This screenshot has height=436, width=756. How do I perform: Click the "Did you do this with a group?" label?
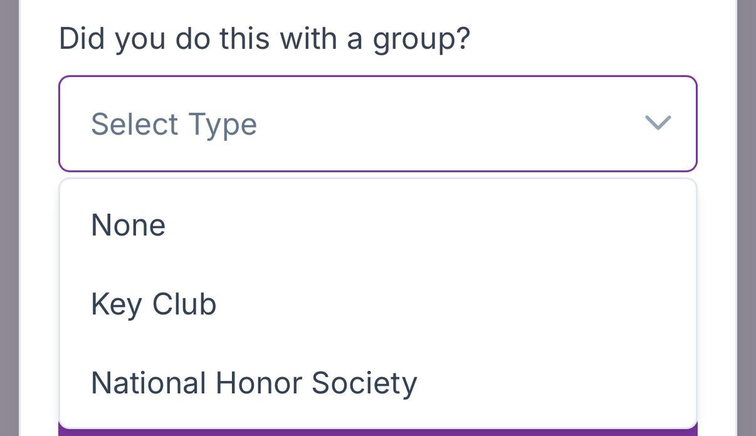pyautogui.click(x=264, y=39)
